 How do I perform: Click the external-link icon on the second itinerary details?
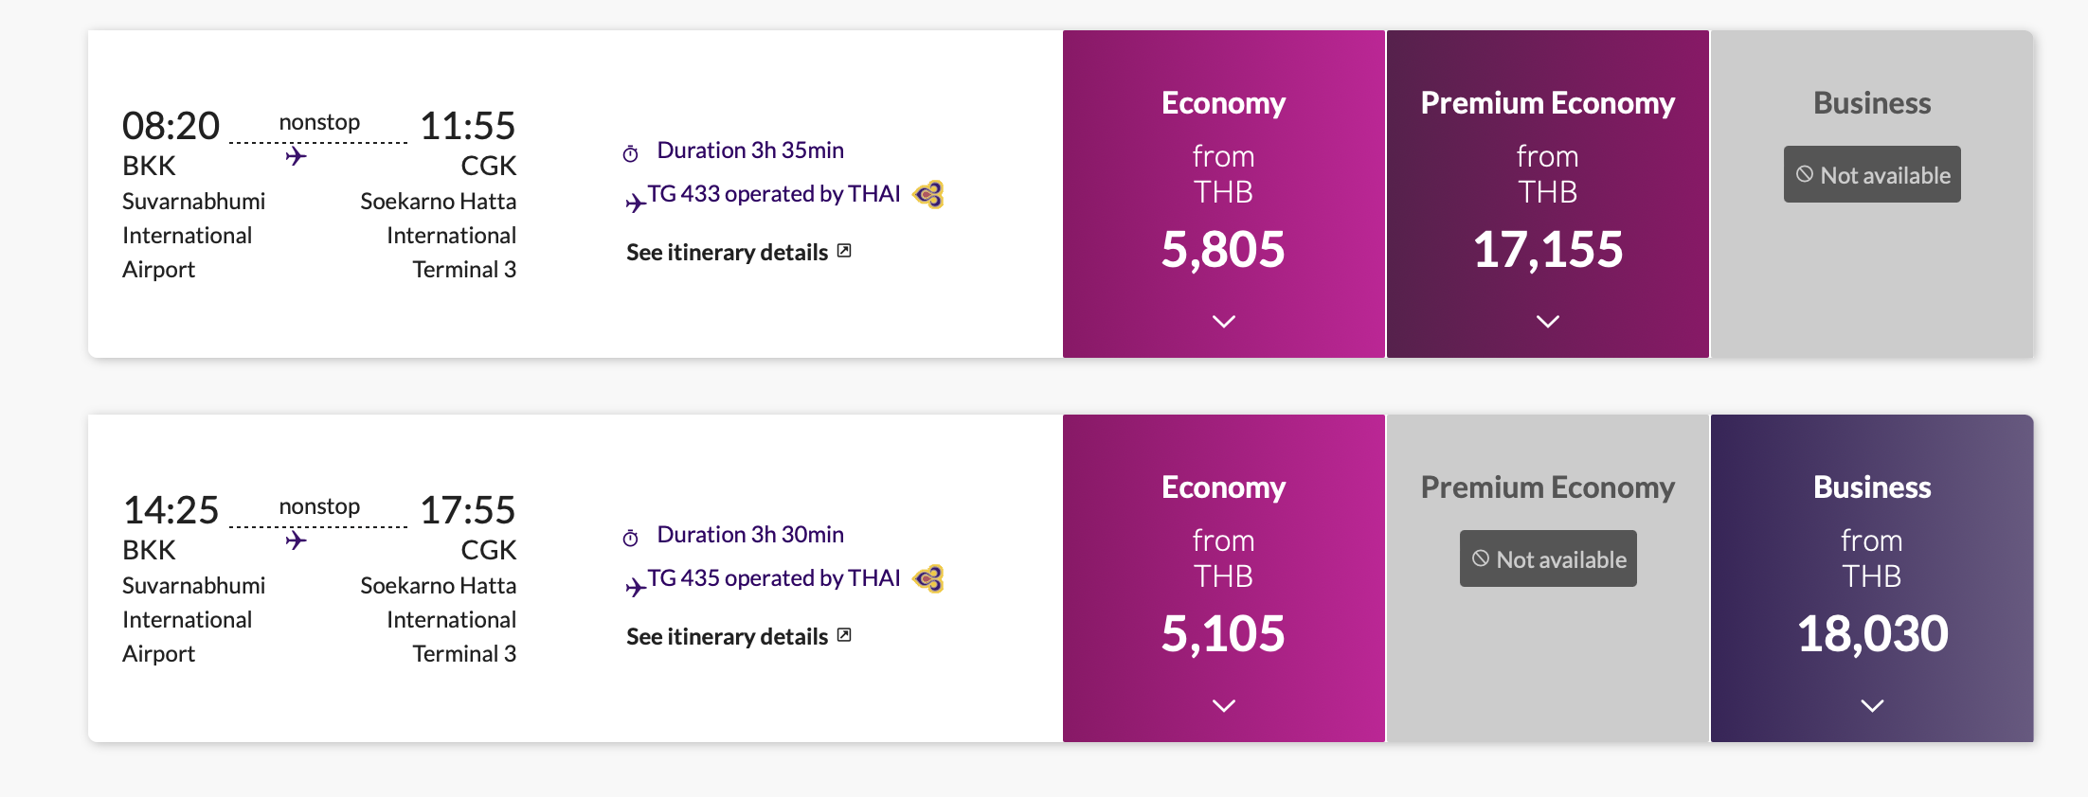pyautogui.click(x=844, y=635)
